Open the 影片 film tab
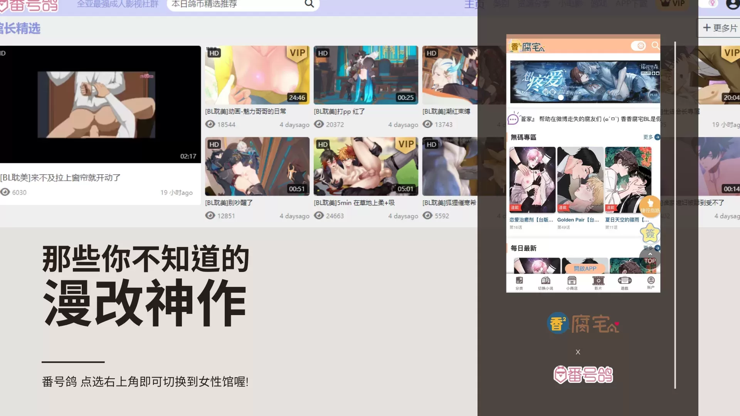The image size is (740, 416). (x=598, y=283)
